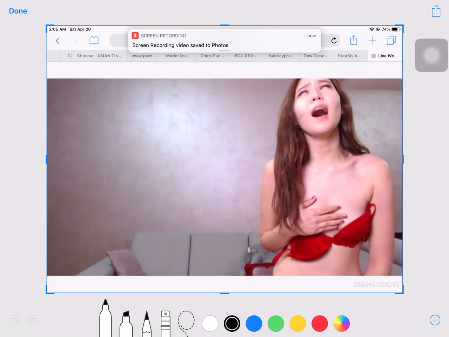Open the share sheet icon
Viewport: 449px width, 337px height.
pyautogui.click(x=436, y=11)
